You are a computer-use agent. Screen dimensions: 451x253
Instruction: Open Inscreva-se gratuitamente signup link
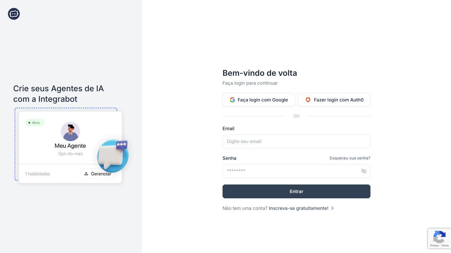[298, 208]
